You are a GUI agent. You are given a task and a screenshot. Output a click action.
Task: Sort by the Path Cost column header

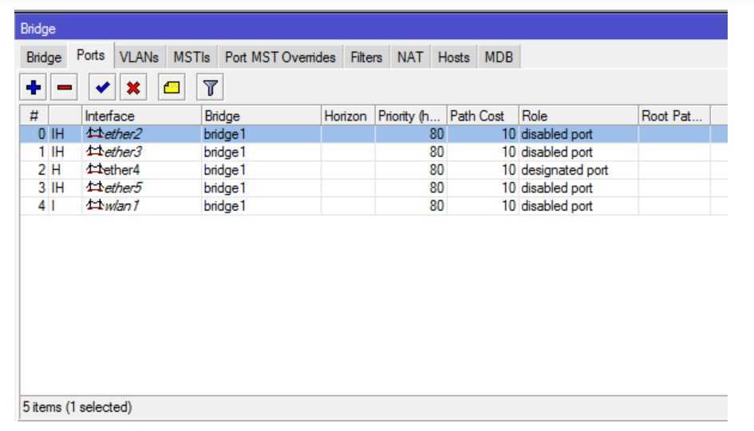(x=481, y=116)
